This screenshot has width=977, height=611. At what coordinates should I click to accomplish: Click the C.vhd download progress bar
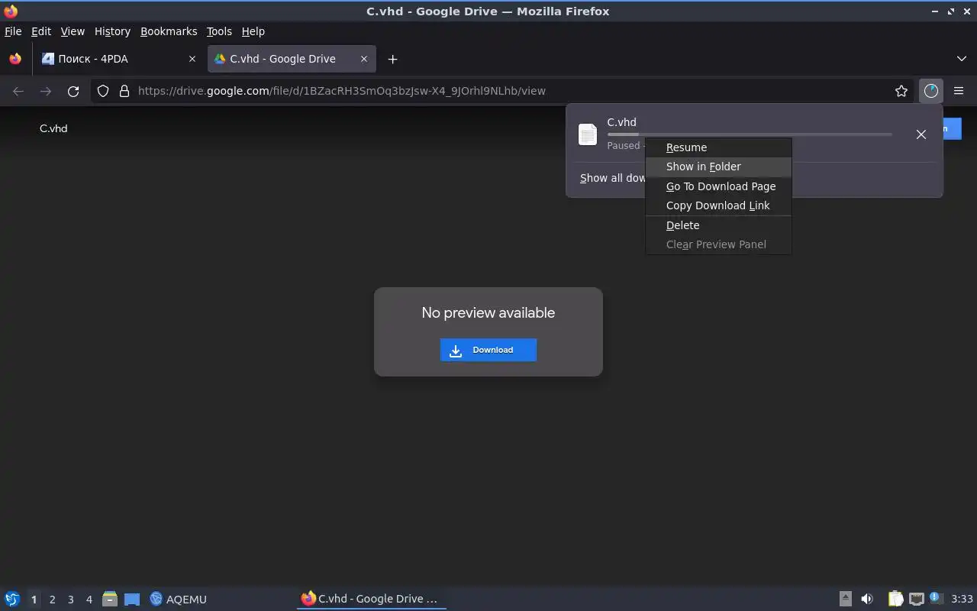[750, 134]
